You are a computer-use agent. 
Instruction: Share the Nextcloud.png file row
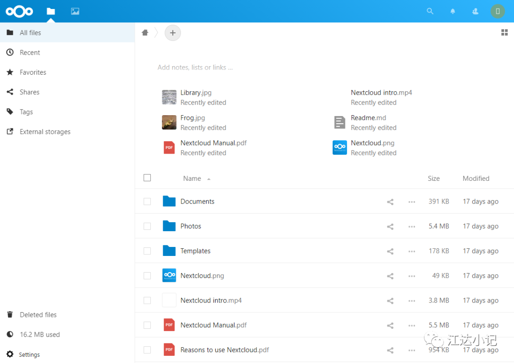[390, 276]
